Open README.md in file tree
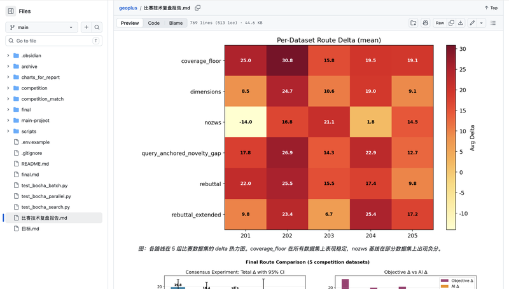 click(35, 164)
